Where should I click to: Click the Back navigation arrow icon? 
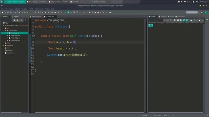tap(98, 12)
